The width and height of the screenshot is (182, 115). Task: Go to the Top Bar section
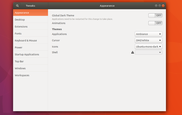point(30,61)
